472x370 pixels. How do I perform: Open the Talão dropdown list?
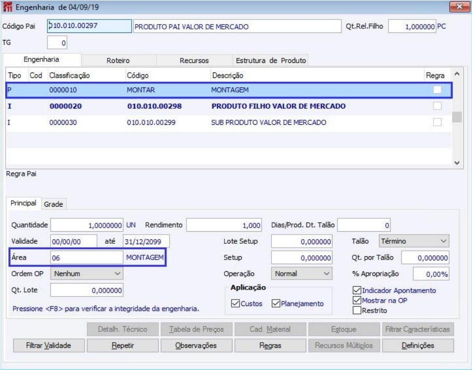pyautogui.click(x=413, y=241)
